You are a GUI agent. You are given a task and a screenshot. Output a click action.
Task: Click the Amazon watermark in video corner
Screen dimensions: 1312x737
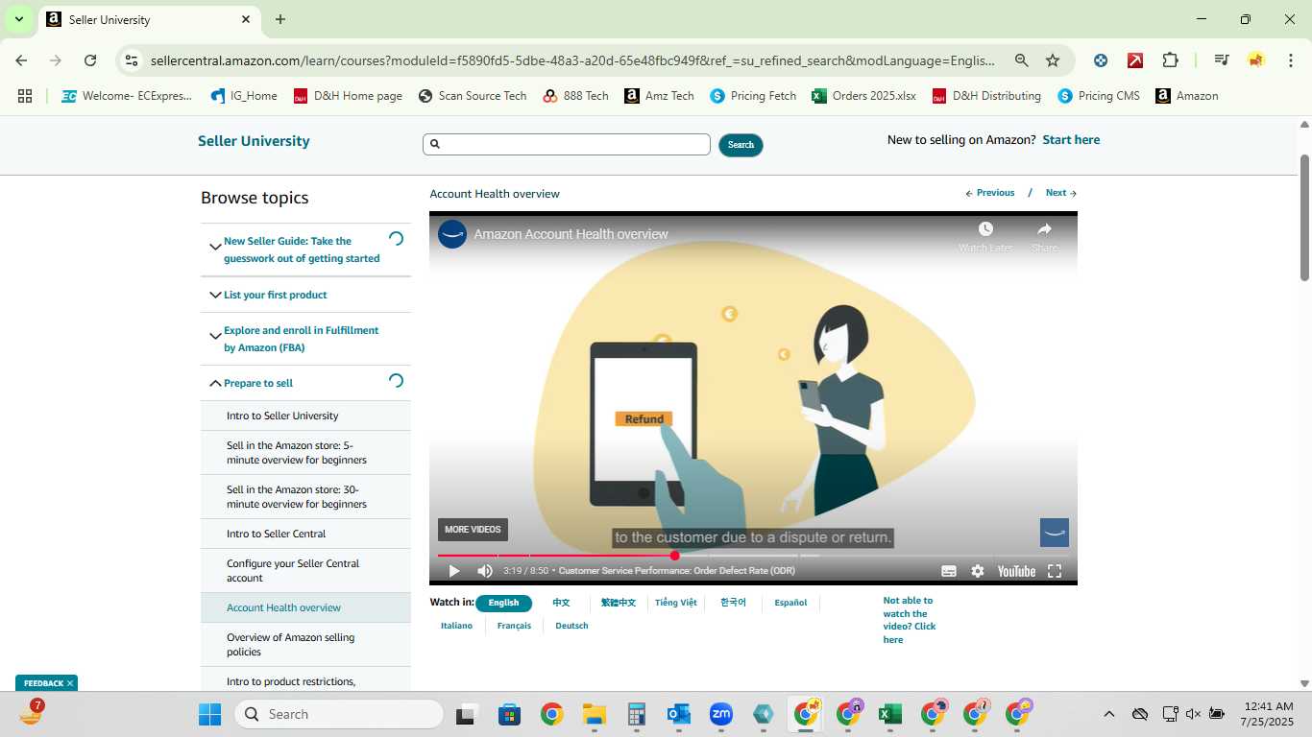[1055, 533]
